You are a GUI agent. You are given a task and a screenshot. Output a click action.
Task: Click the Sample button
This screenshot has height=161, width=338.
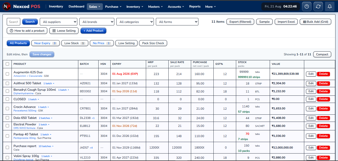point(264,22)
